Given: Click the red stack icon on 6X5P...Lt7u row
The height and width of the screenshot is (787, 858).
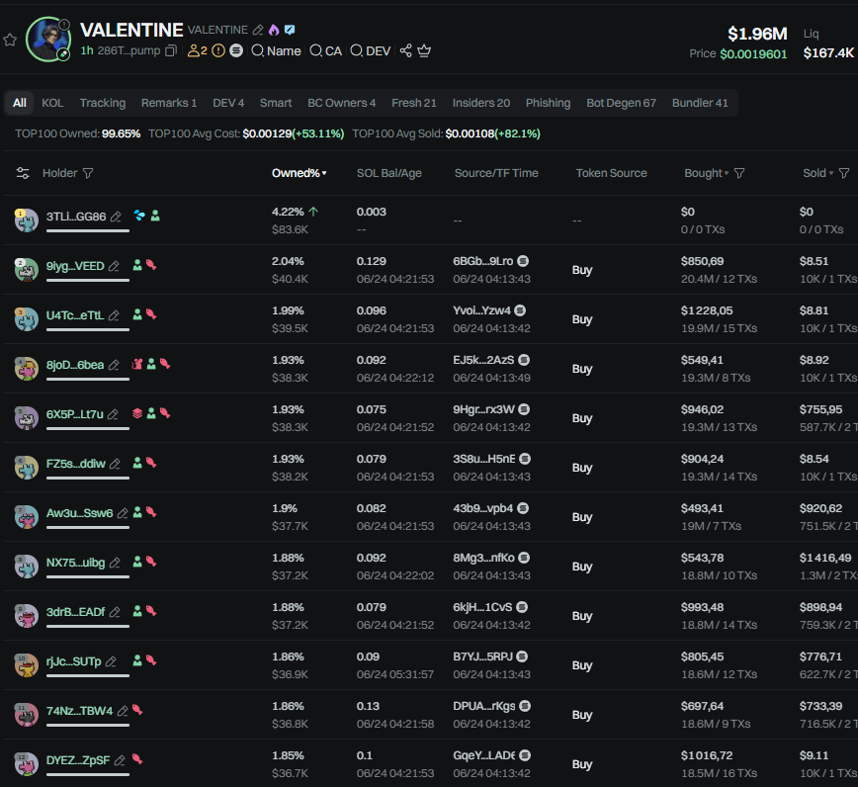Looking at the screenshot, I should (137, 413).
